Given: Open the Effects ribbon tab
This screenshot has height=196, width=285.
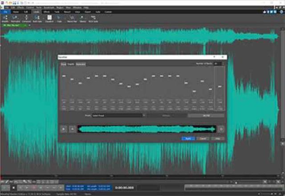Looking at the screenshot, I should tap(47, 12).
